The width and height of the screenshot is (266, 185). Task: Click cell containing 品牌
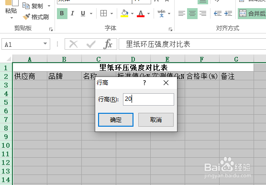point(64,76)
